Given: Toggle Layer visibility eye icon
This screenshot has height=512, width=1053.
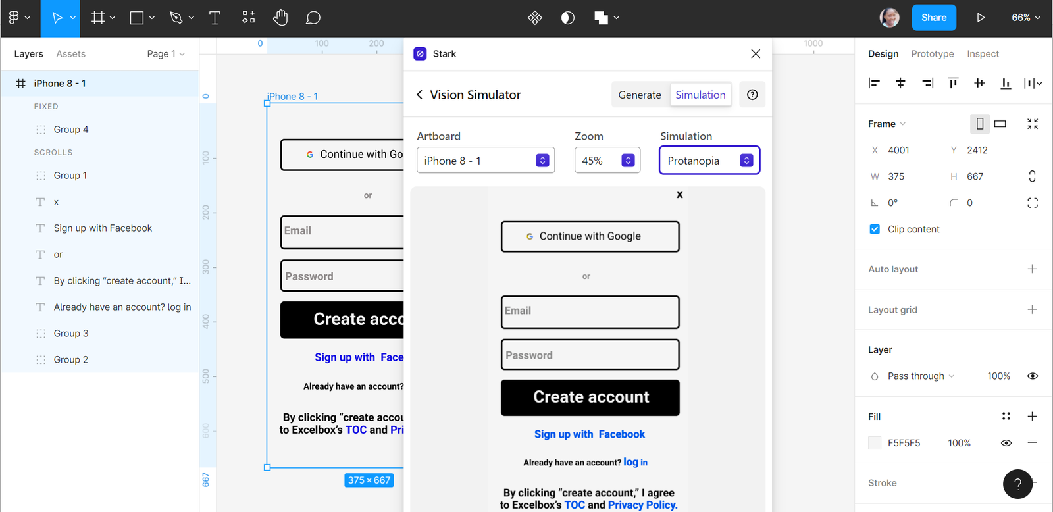Looking at the screenshot, I should pyautogui.click(x=1032, y=376).
